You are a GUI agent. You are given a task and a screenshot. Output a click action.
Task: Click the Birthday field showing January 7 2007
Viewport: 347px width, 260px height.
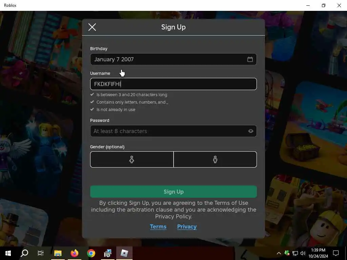tap(173, 59)
